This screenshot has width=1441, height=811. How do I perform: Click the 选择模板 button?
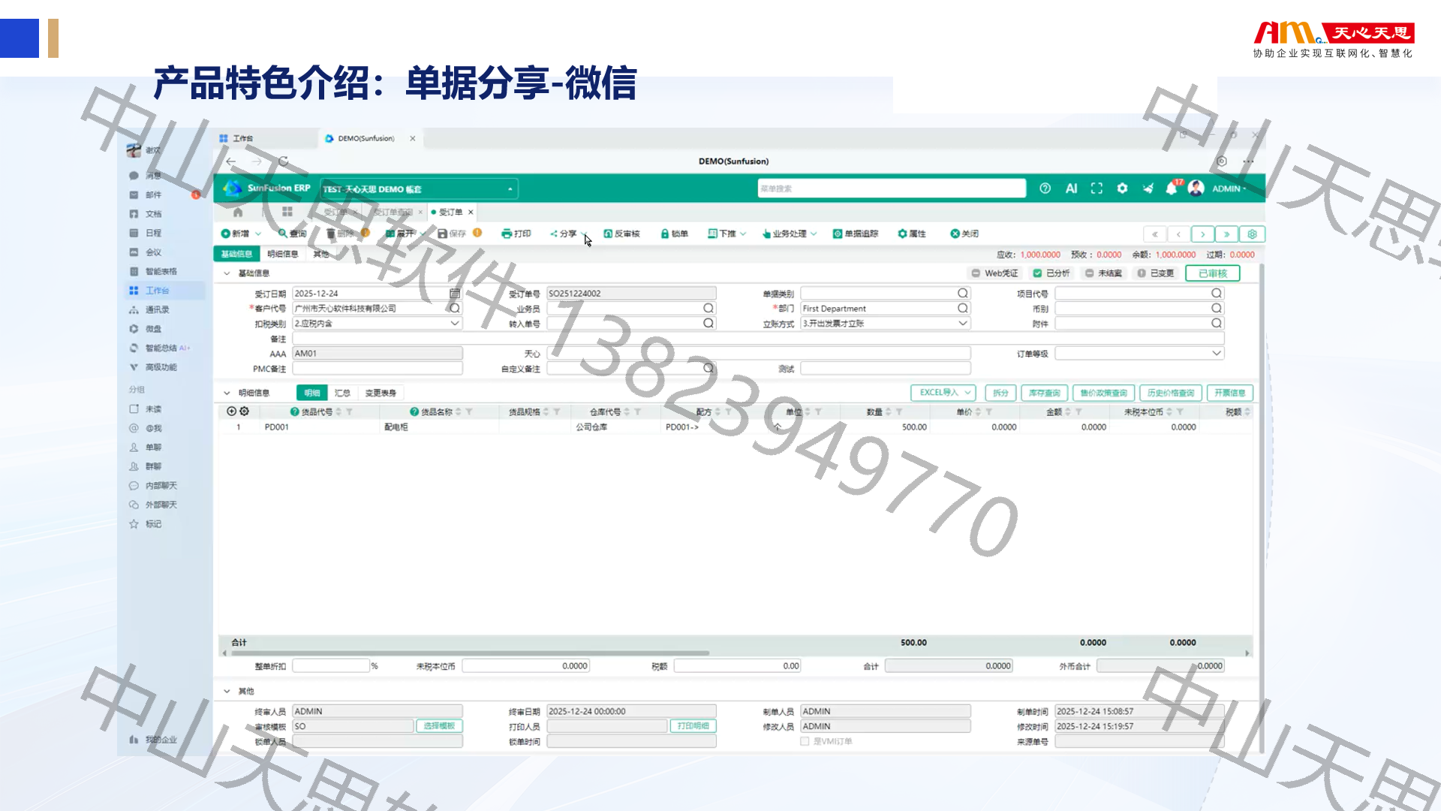point(439,726)
